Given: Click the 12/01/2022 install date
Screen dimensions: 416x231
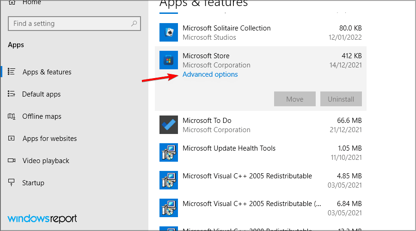Looking at the screenshot, I should coord(345,37).
